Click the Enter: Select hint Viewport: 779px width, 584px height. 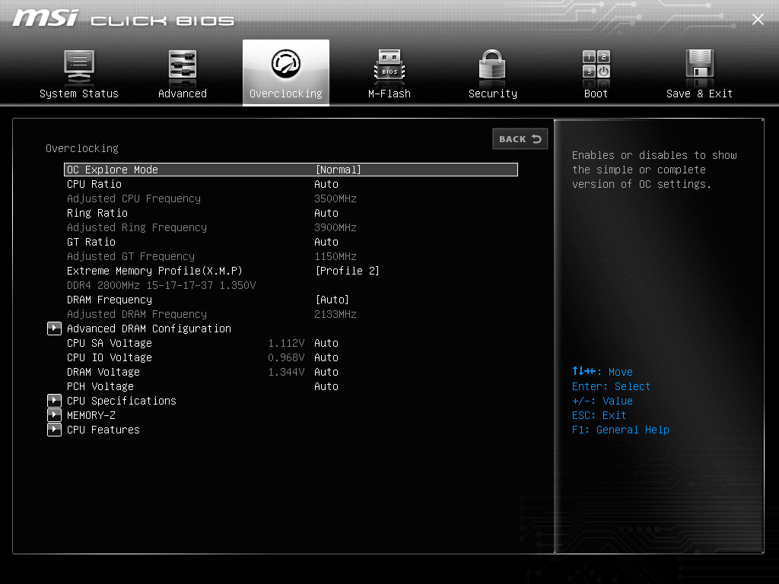pyautogui.click(x=611, y=386)
